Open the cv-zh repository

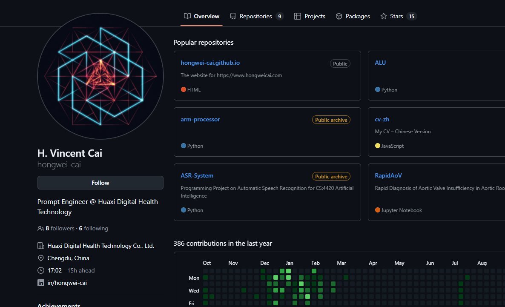tap(382, 119)
